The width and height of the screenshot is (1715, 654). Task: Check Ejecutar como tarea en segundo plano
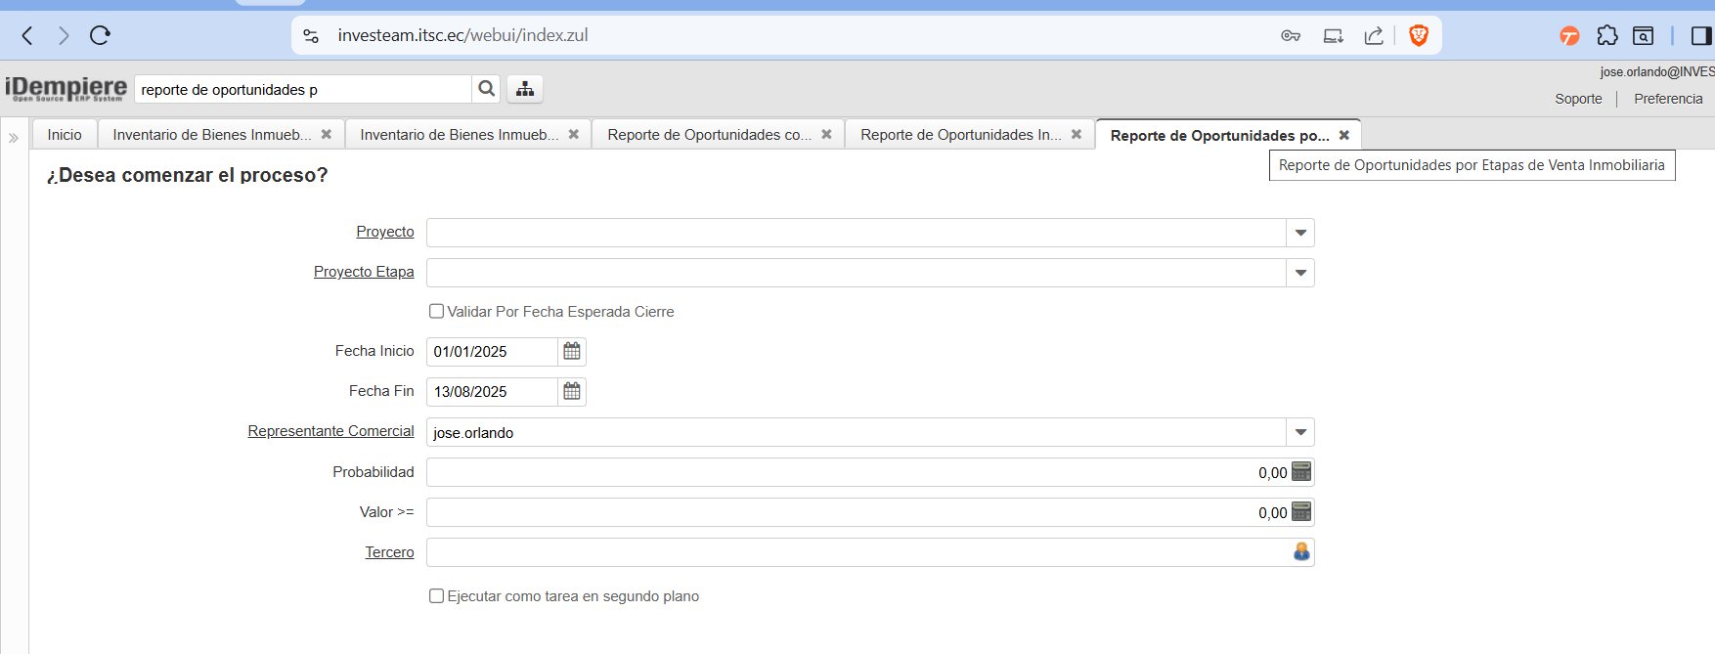(x=437, y=595)
